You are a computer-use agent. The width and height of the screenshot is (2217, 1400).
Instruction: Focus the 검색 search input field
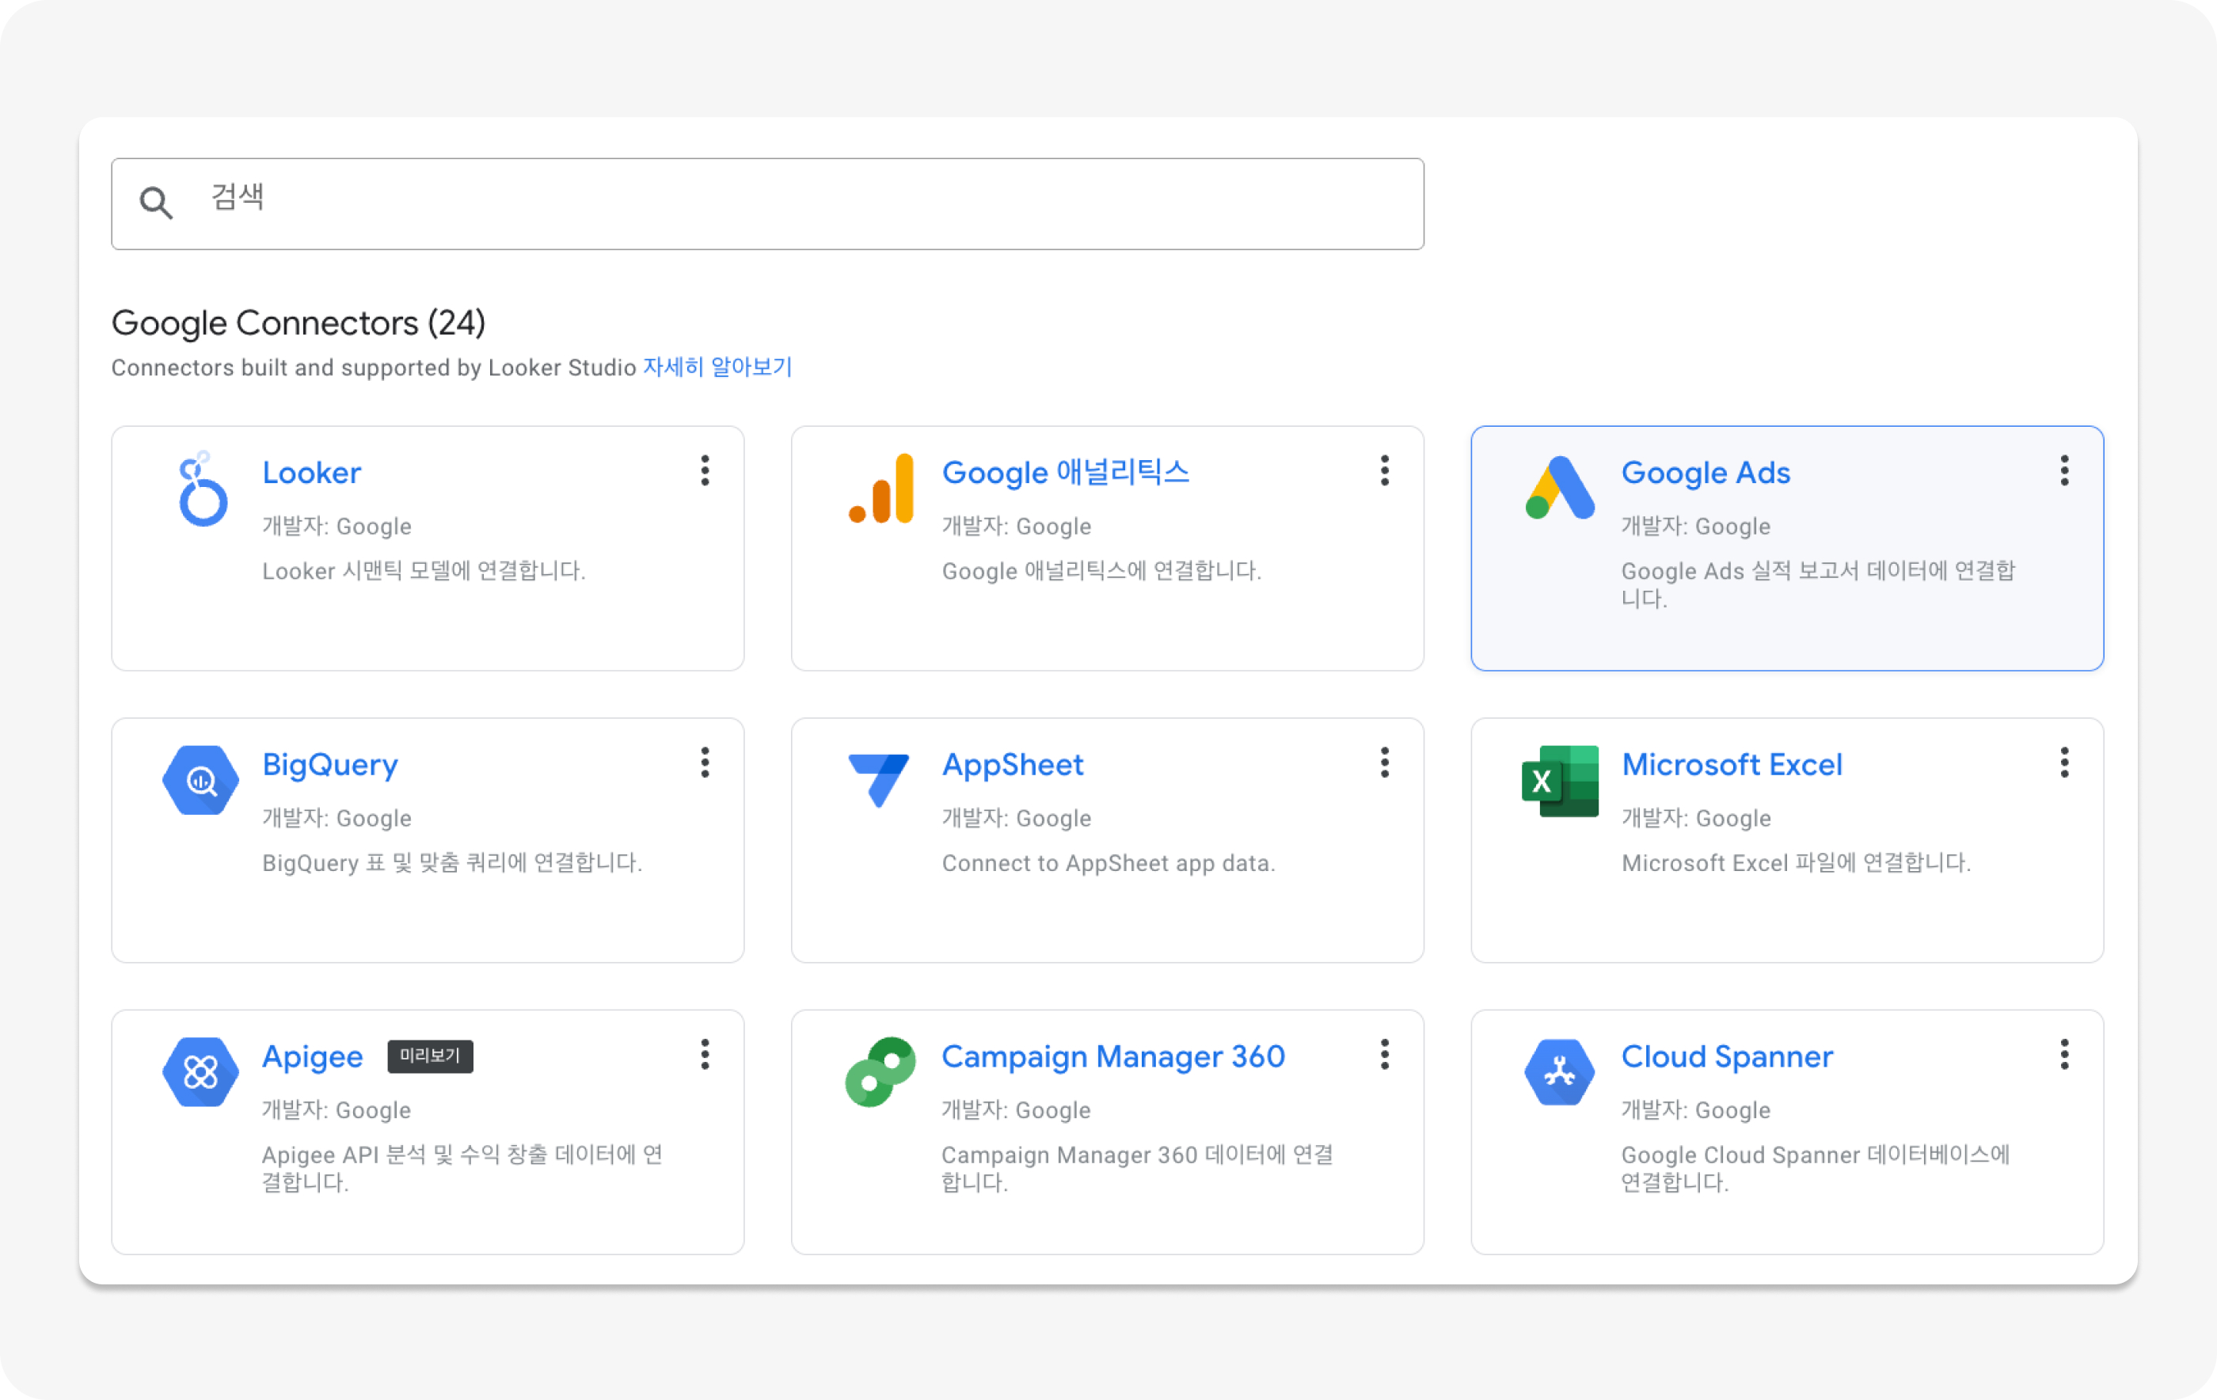[x=767, y=204]
